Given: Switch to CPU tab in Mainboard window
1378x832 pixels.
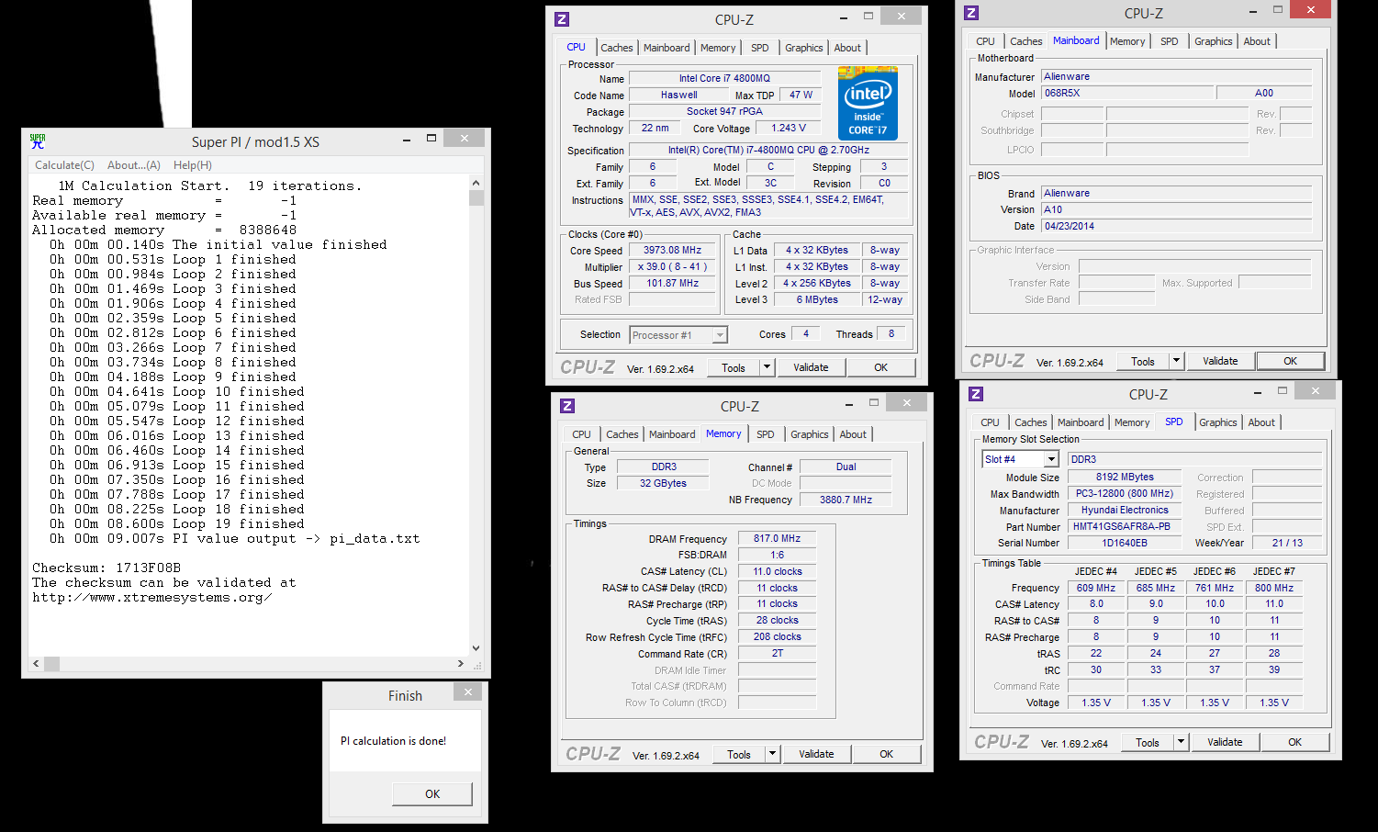Looking at the screenshot, I should [985, 41].
